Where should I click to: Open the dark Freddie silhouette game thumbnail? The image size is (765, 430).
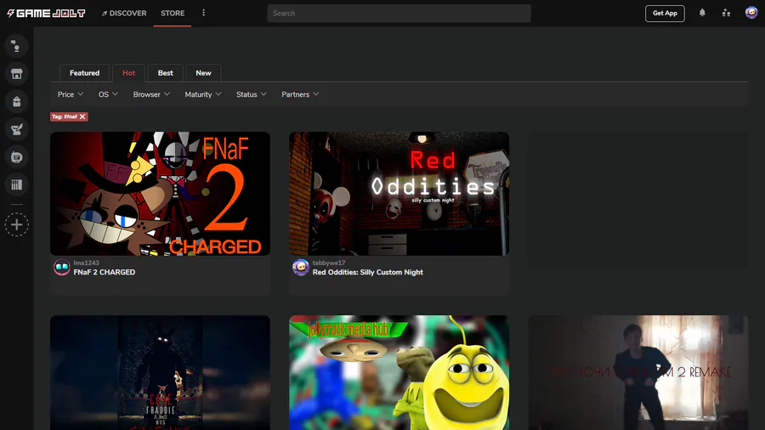coord(160,372)
